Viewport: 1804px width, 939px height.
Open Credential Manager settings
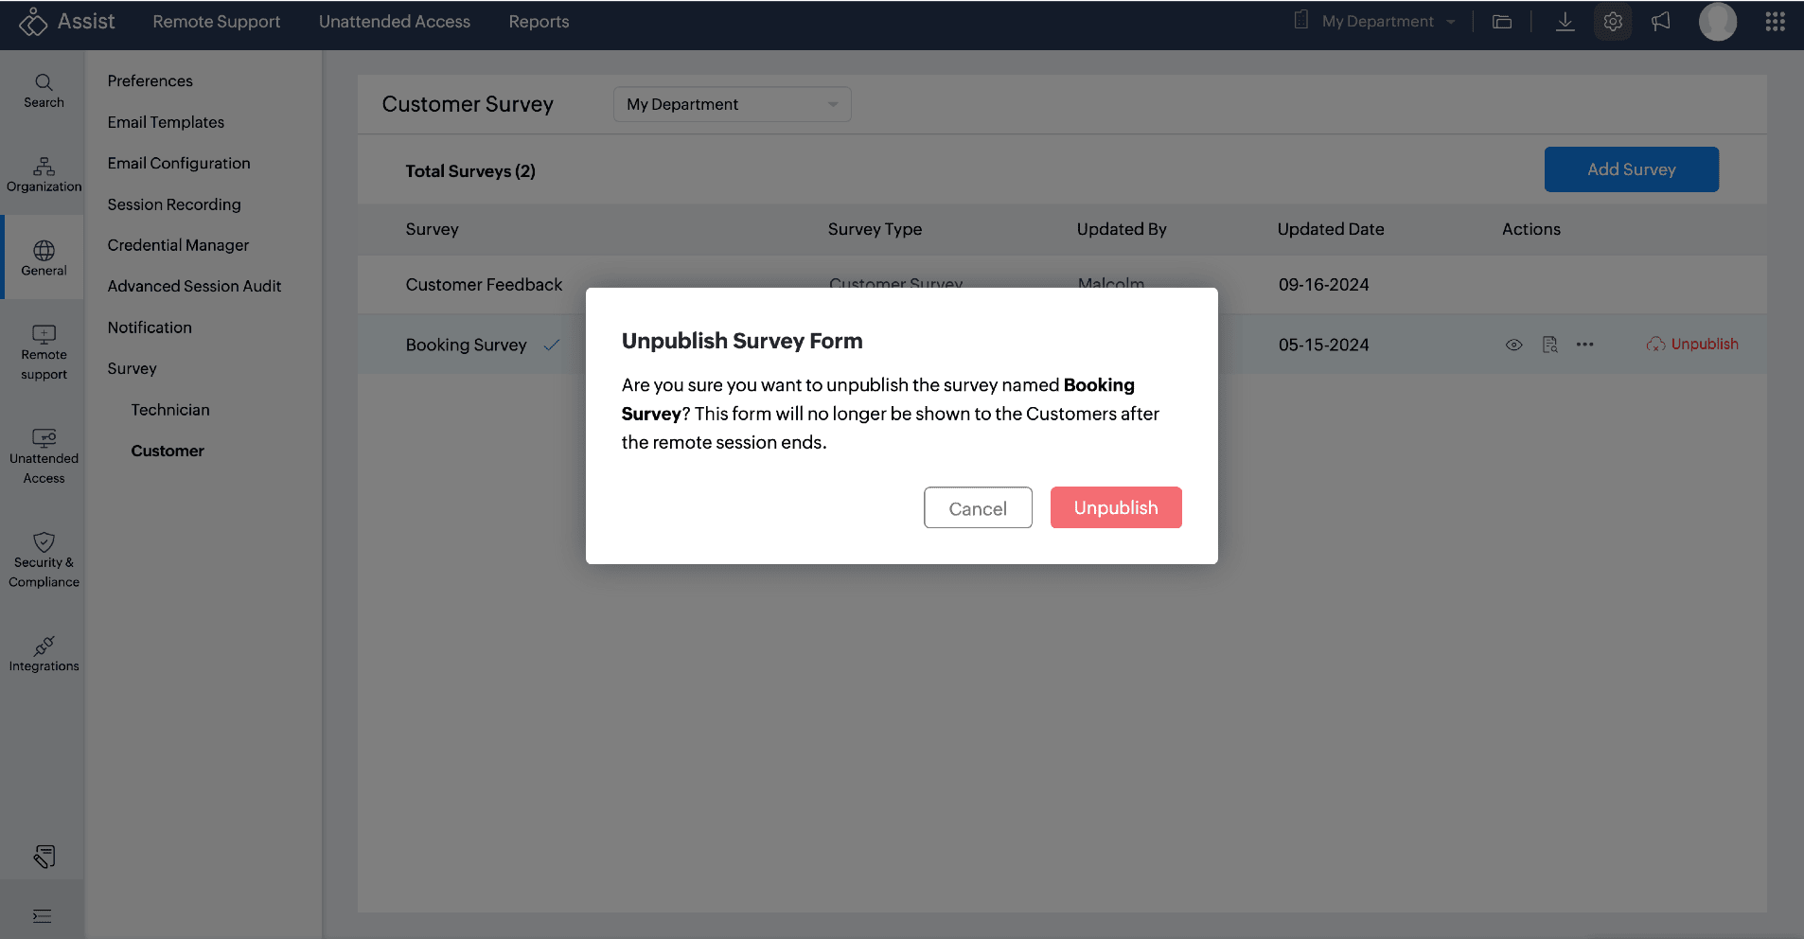[x=179, y=245]
